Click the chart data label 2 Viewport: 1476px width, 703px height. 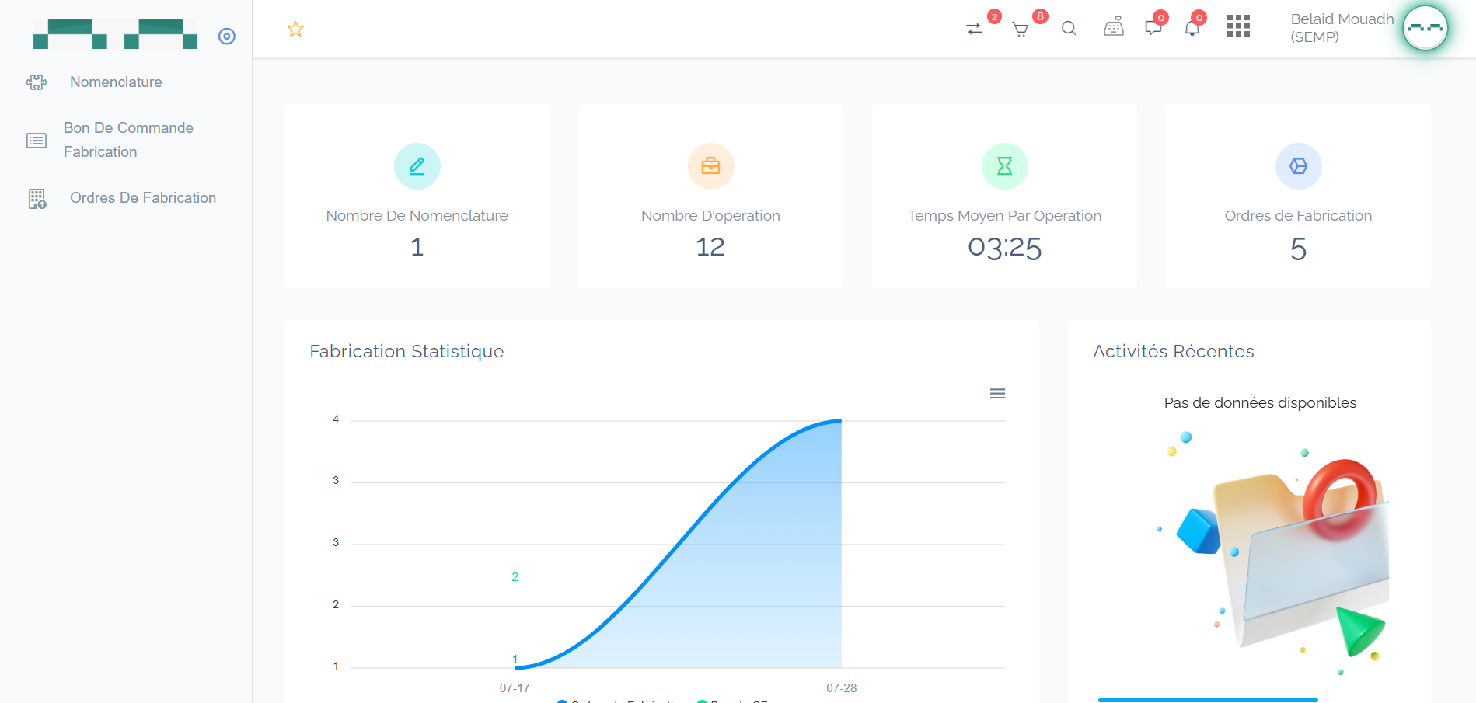515,577
